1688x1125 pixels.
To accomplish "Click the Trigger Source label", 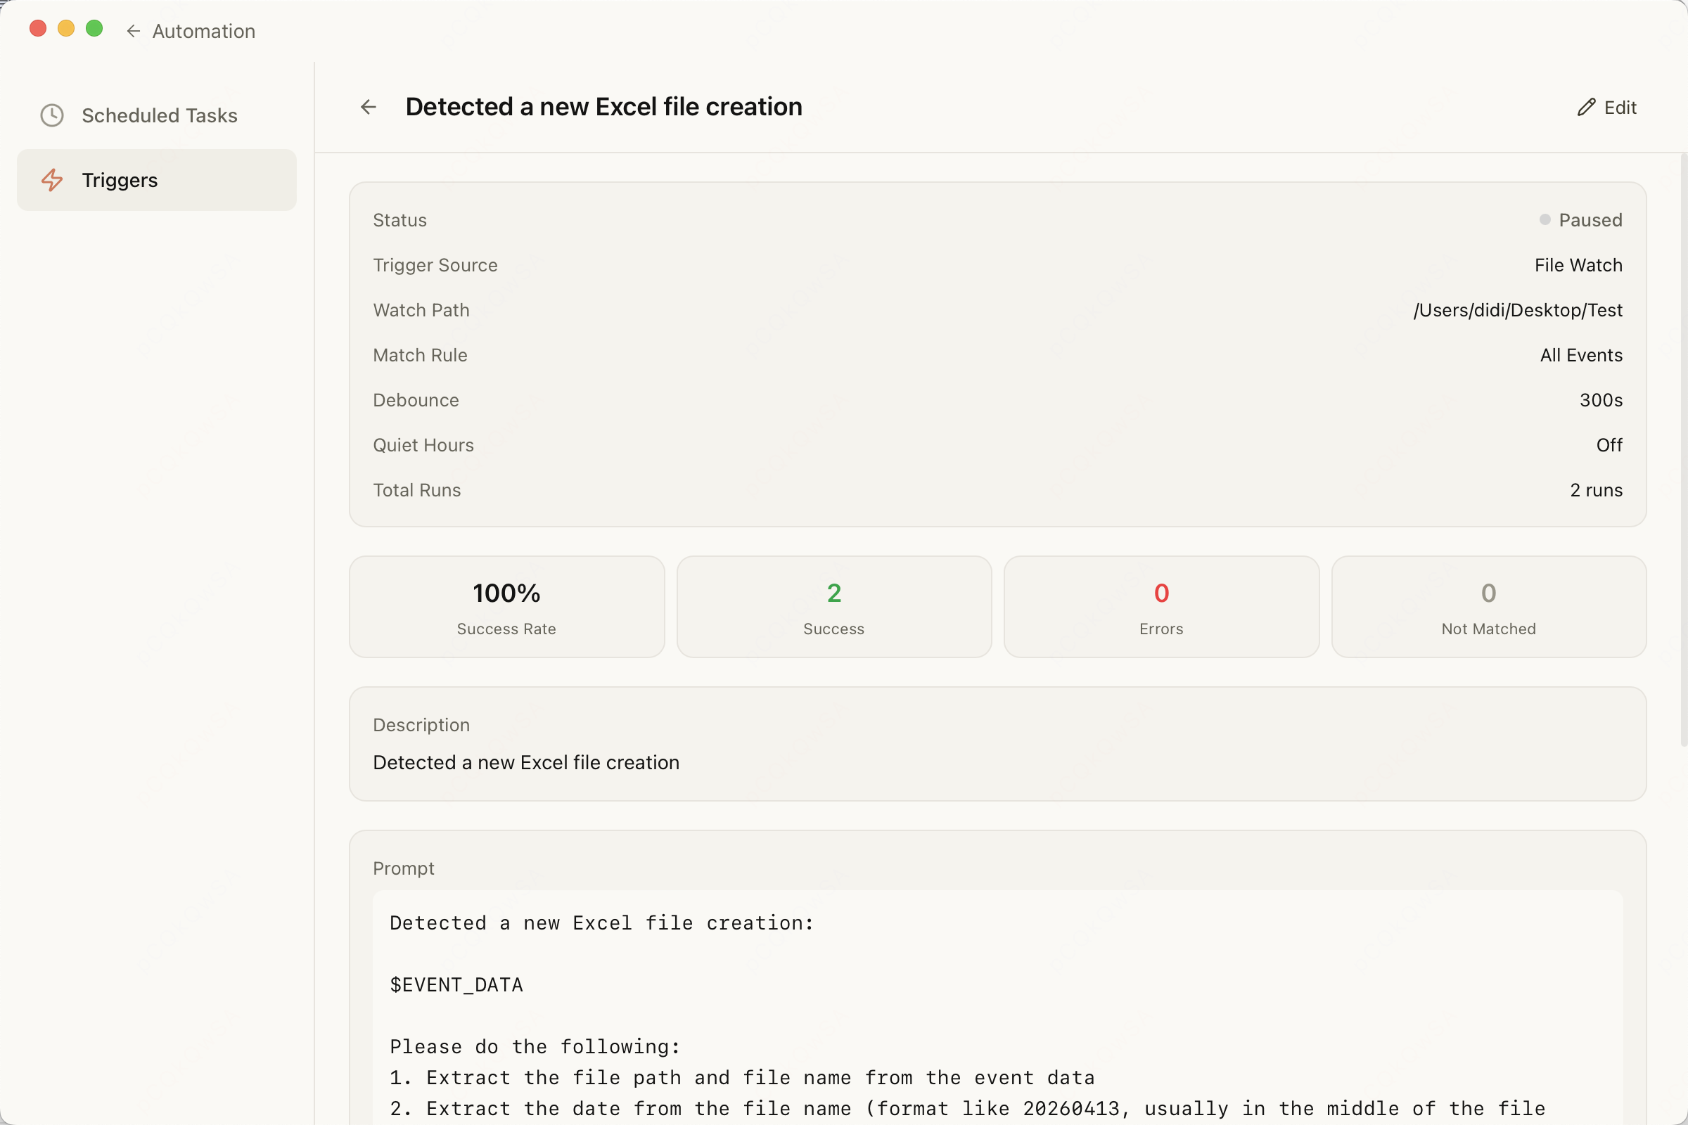I will [x=435, y=265].
